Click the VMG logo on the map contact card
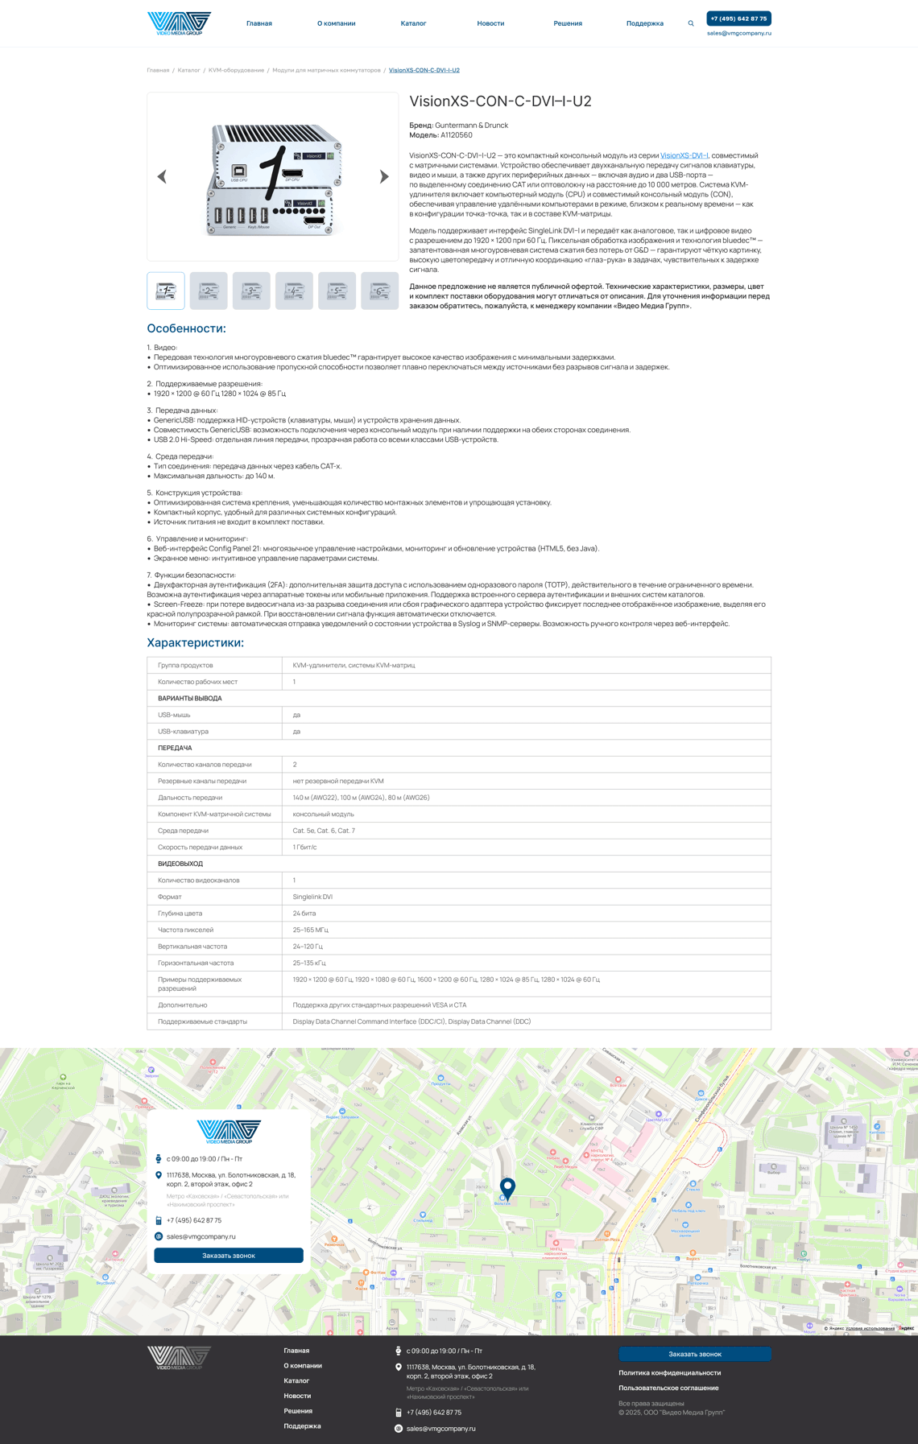The image size is (918, 1444). (229, 1132)
